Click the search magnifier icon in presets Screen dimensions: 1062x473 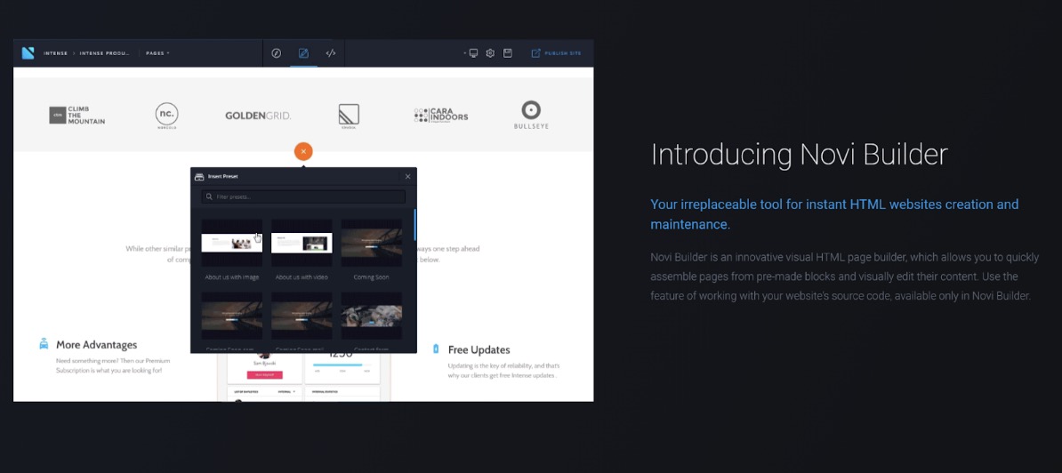pos(209,196)
